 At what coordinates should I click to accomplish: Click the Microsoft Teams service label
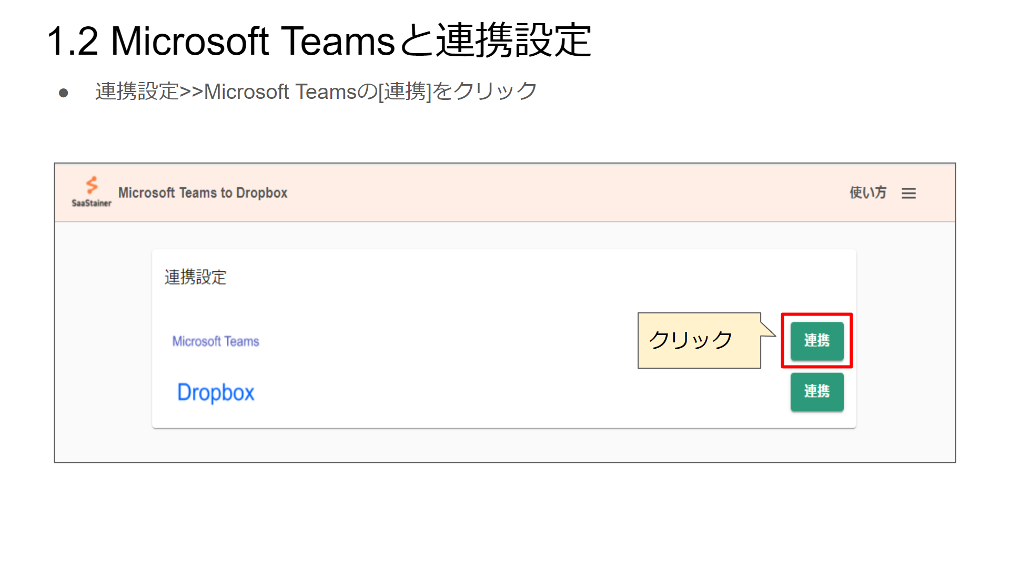[216, 341]
